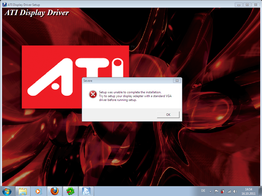
Task: Click the DE language indicator
Action: [203, 190]
